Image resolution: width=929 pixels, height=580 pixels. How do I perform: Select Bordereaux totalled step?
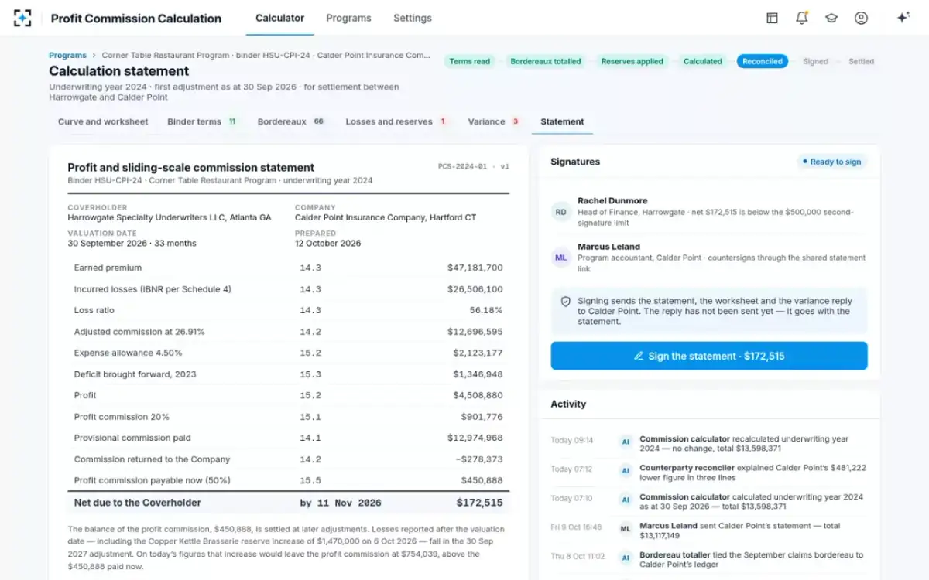(546, 61)
